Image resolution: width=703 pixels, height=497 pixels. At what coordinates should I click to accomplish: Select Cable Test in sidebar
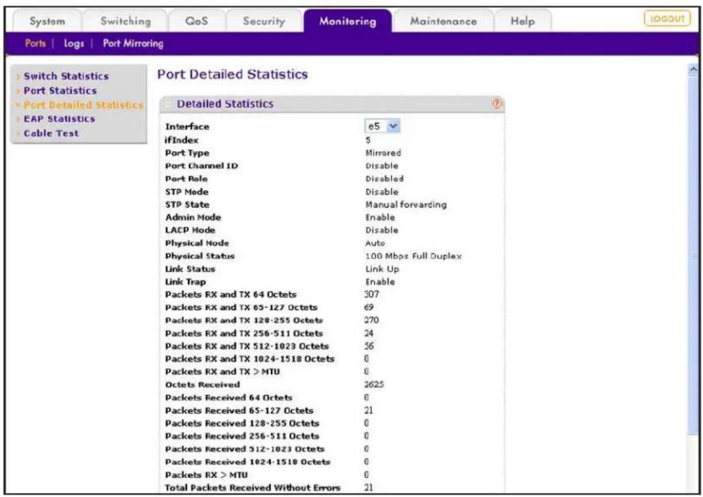coord(51,133)
